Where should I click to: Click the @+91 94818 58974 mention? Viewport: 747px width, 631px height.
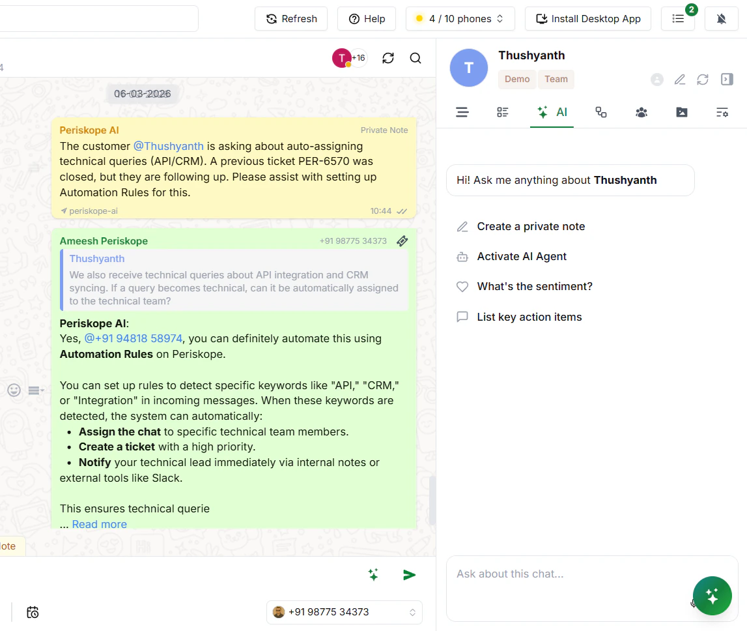(134, 338)
